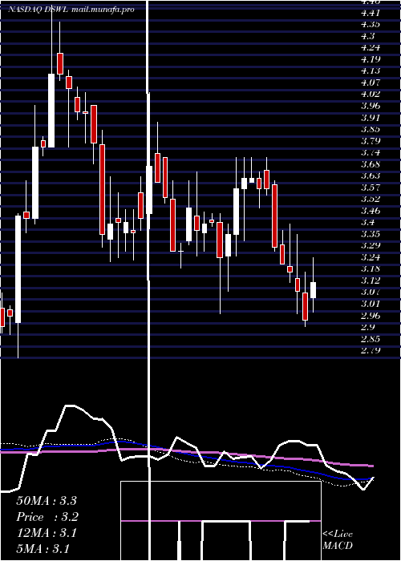Select the 3.12 price axis label
401x561 pixels.
[371, 280]
